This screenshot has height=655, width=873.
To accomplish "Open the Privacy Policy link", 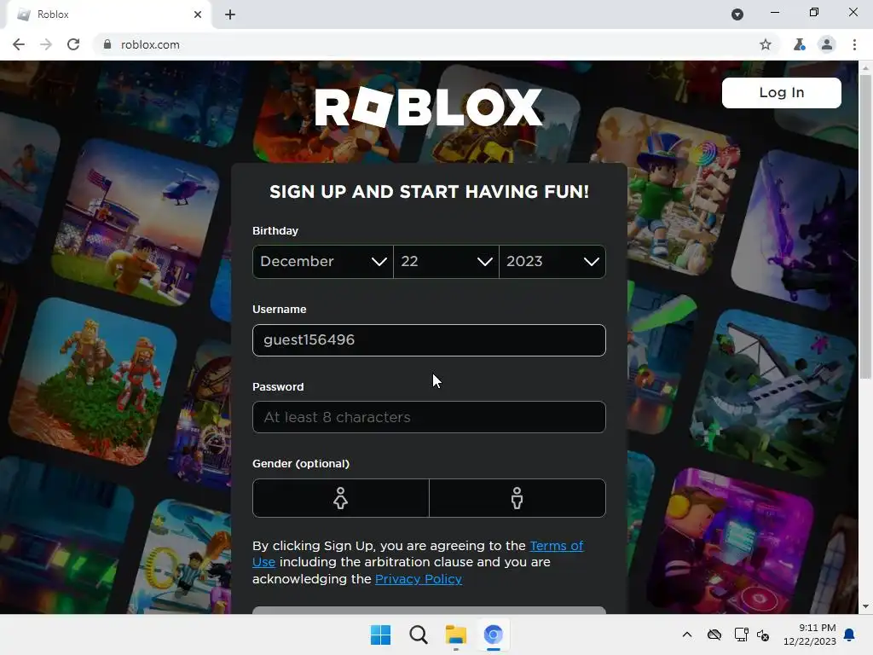I will point(418,579).
